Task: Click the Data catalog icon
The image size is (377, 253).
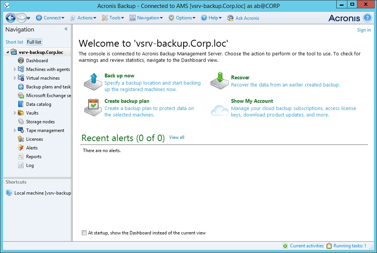Action: pyautogui.click(x=21, y=104)
